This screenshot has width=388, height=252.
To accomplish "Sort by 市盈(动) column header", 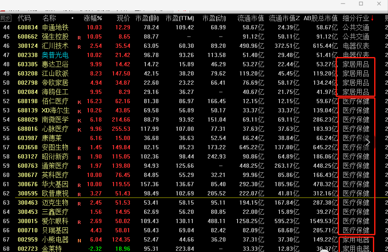I will point(214,18).
